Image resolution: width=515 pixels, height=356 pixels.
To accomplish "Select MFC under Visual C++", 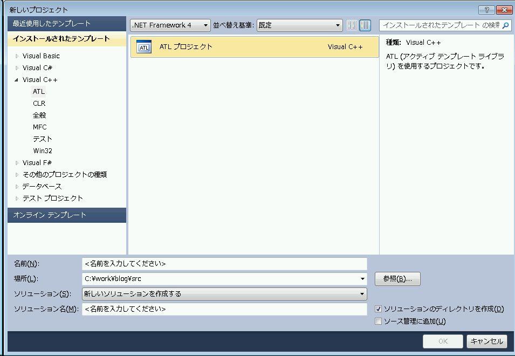I will (39, 127).
